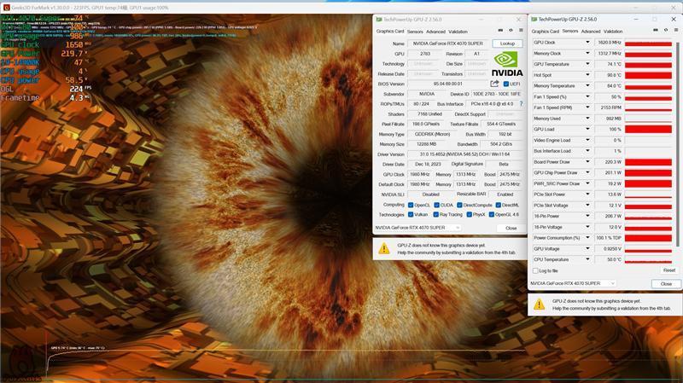Screen dimensions: 683x383
Task: Open GPU Temperature sensor dropdown arrow
Action: coord(587,64)
